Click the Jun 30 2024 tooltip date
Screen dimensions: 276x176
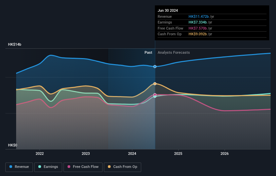[x=168, y=10]
